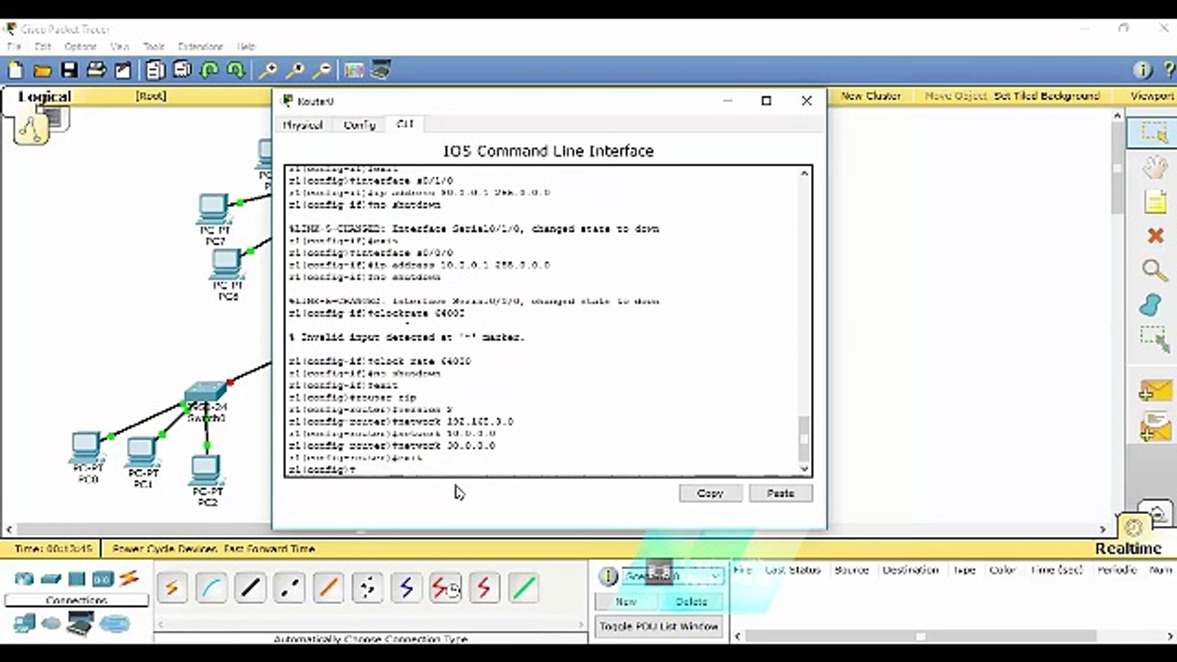Image resolution: width=1177 pixels, height=662 pixels.
Task: Select End Devices category icon
Action: coord(24,624)
